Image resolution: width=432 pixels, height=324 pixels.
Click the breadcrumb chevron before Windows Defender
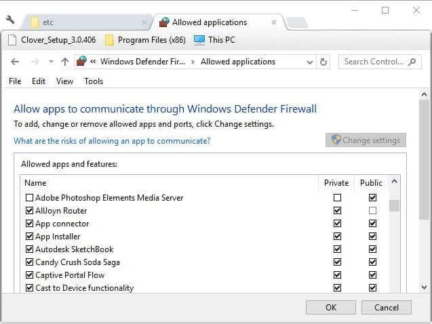(93, 62)
